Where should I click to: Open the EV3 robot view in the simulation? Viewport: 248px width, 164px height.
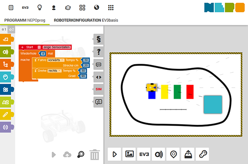[x=144, y=154]
